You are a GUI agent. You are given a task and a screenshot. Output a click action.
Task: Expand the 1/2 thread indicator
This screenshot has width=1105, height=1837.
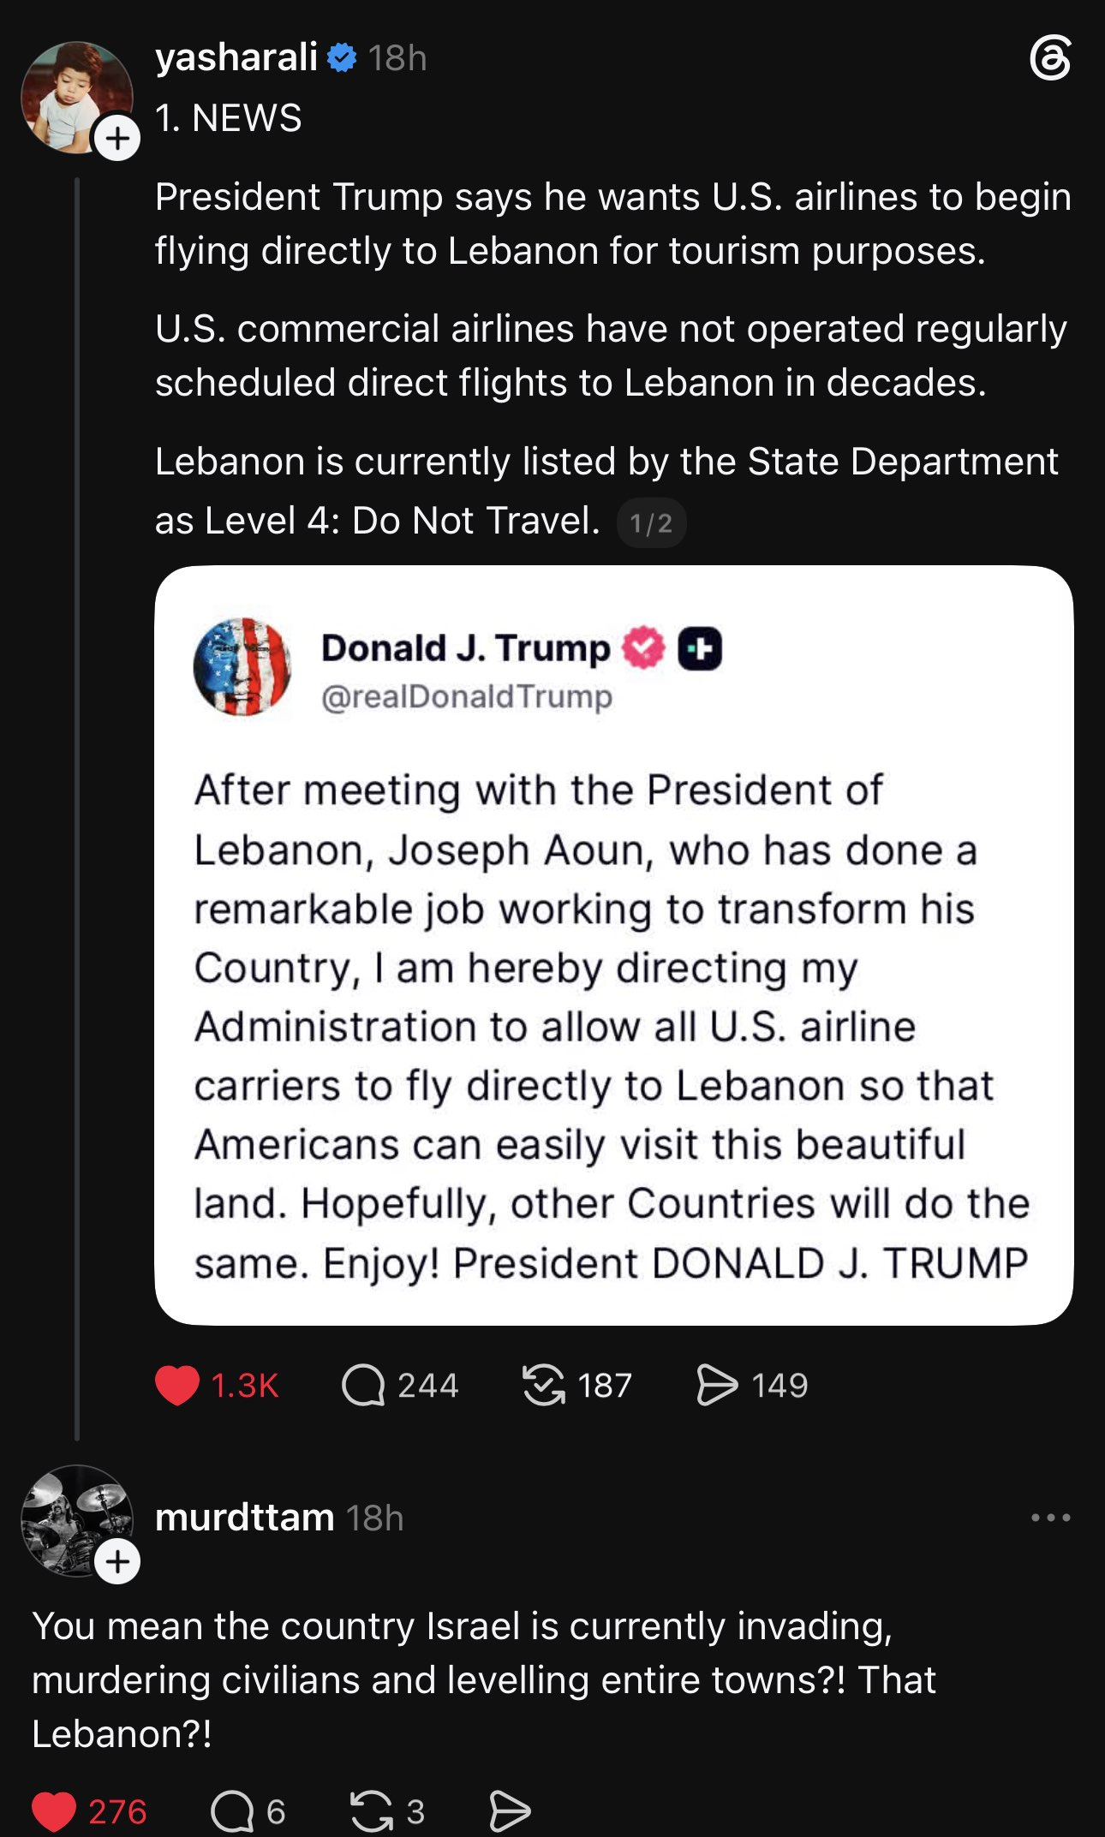pyautogui.click(x=651, y=522)
